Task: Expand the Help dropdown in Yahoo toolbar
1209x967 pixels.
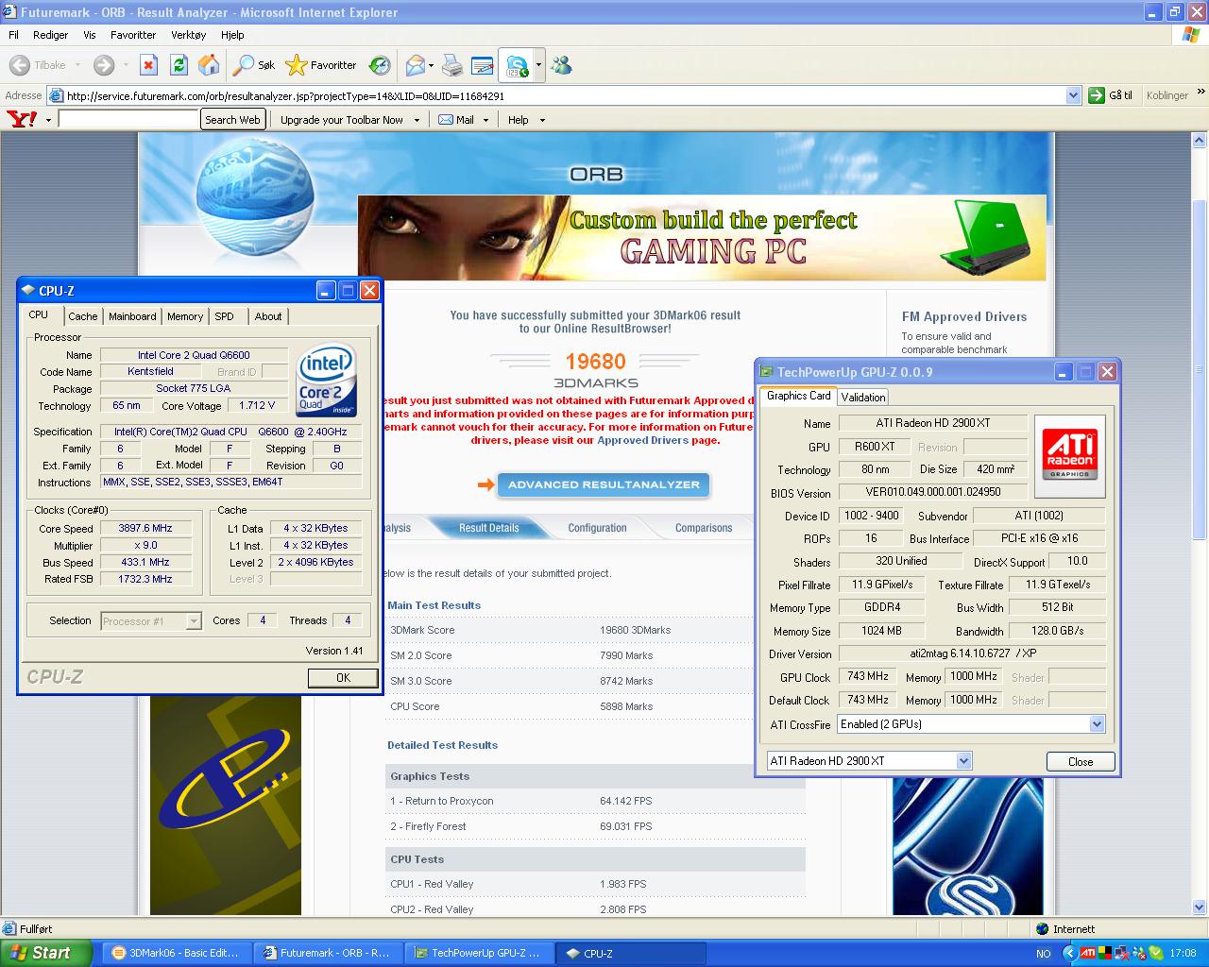Action: click(x=542, y=120)
